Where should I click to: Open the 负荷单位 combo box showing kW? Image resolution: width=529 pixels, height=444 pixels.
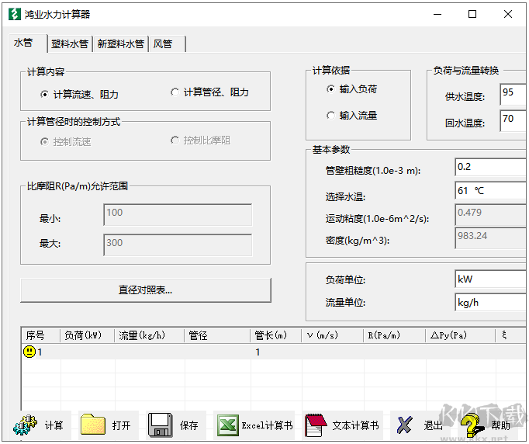490,279
